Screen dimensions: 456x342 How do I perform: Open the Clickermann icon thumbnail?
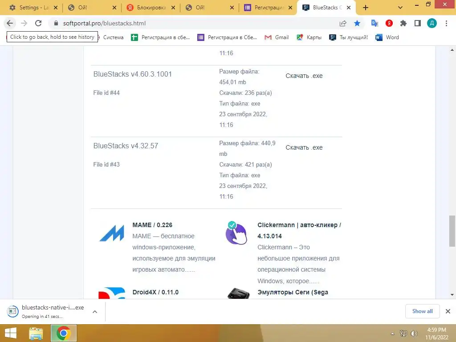click(236, 233)
